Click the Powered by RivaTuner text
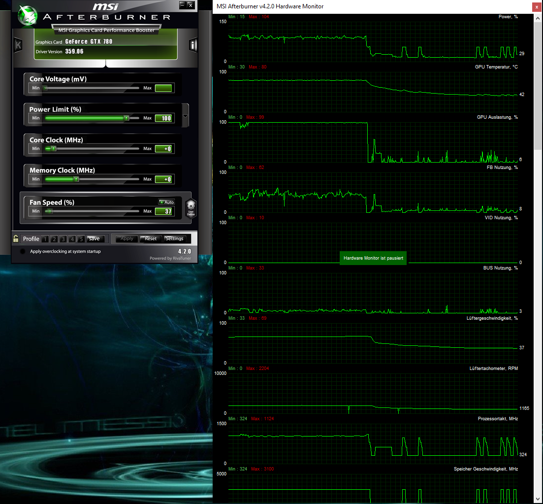Viewport: 543px width, 504px height. (x=170, y=258)
